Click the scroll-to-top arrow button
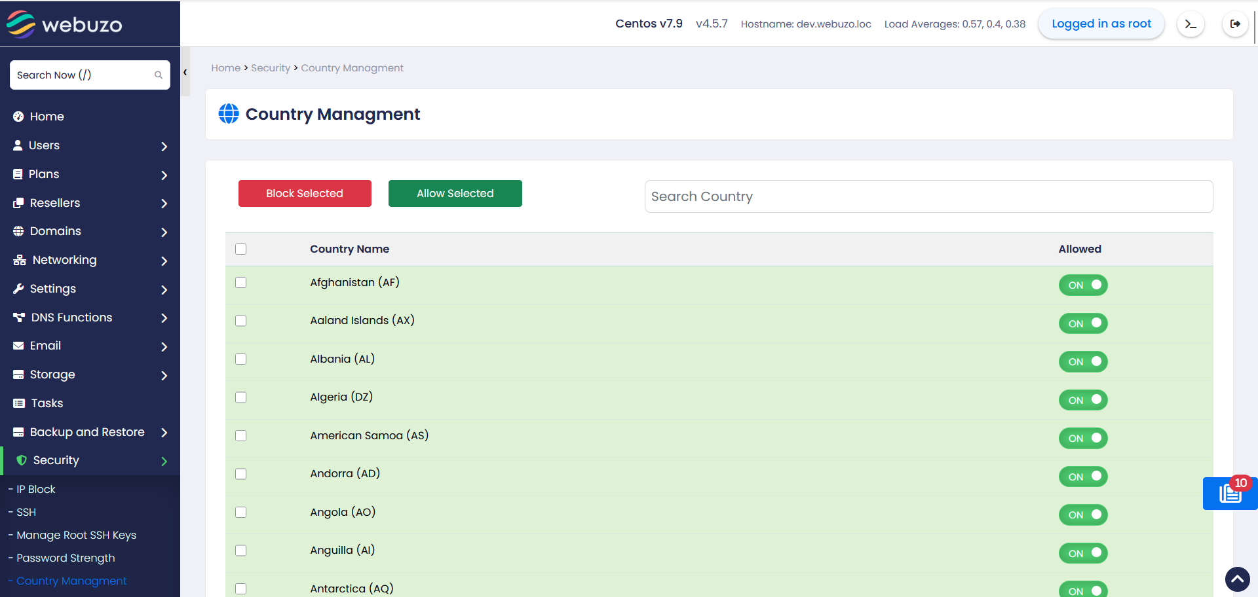 1237,579
